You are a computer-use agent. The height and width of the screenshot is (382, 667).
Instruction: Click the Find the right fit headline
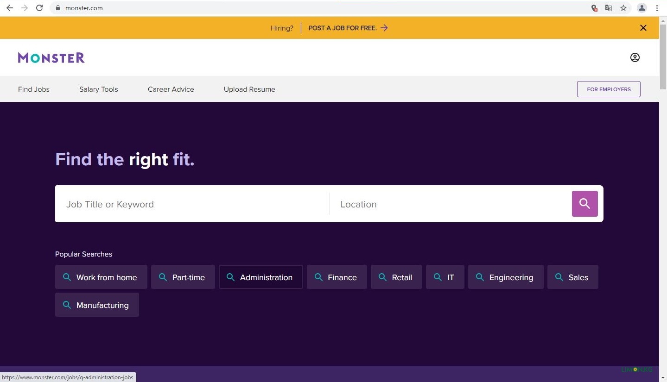click(x=125, y=159)
